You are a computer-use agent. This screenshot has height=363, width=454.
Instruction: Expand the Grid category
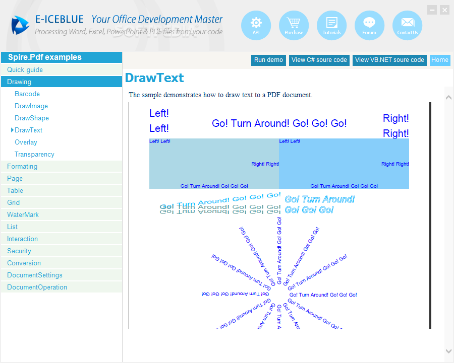tap(62, 203)
